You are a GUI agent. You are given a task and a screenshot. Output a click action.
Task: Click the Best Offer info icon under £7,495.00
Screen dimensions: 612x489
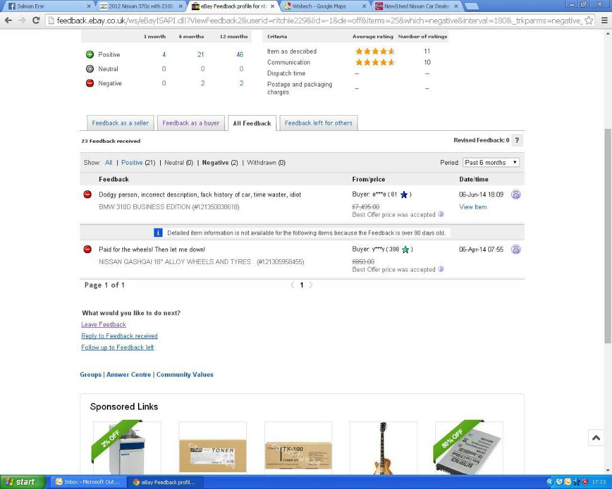(x=441, y=214)
